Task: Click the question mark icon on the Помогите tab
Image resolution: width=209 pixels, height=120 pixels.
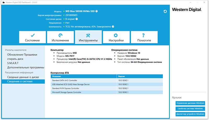Action: [x=143, y=35]
